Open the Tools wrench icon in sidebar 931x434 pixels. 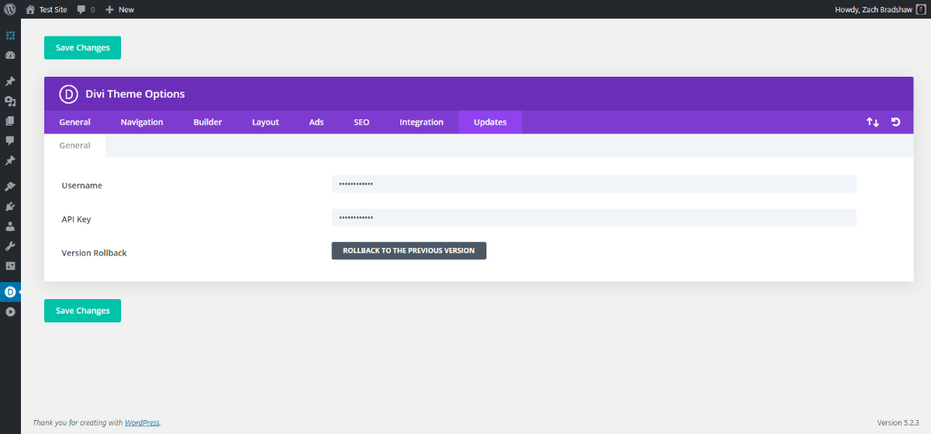click(x=10, y=246)
